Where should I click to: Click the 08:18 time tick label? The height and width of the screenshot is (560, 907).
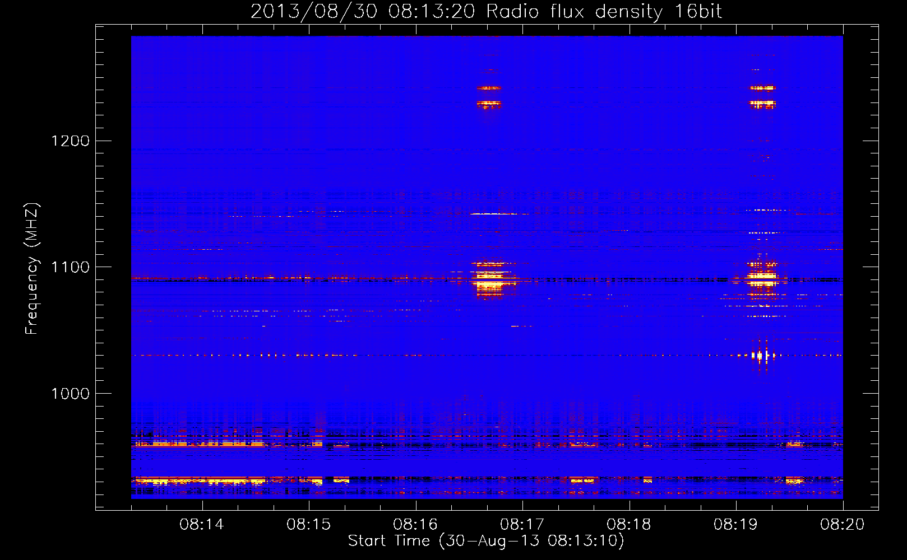tap(629, 525)
